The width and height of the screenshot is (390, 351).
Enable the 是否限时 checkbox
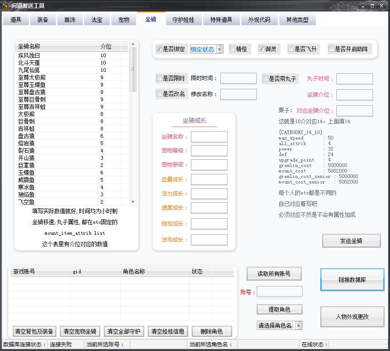pyautogui.click(x=159, y=78)
